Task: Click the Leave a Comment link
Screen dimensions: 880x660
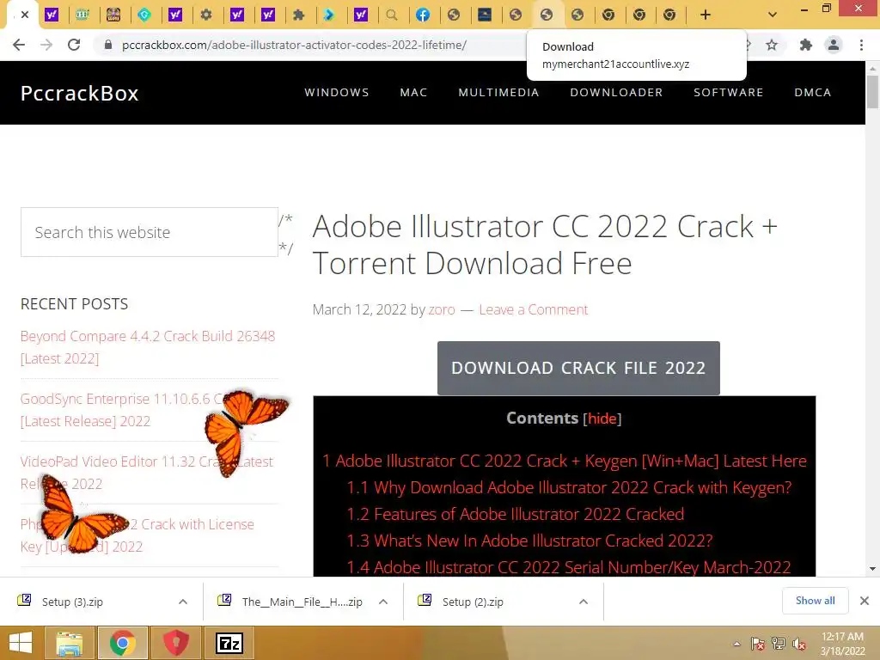Action: point(533,309)
